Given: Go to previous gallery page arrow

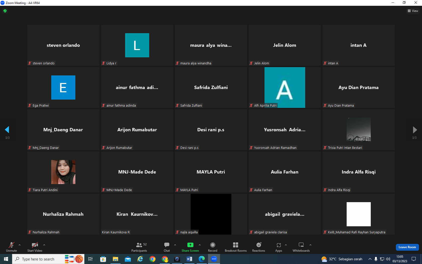Looking at the screenshot, I should coord(7,130).
